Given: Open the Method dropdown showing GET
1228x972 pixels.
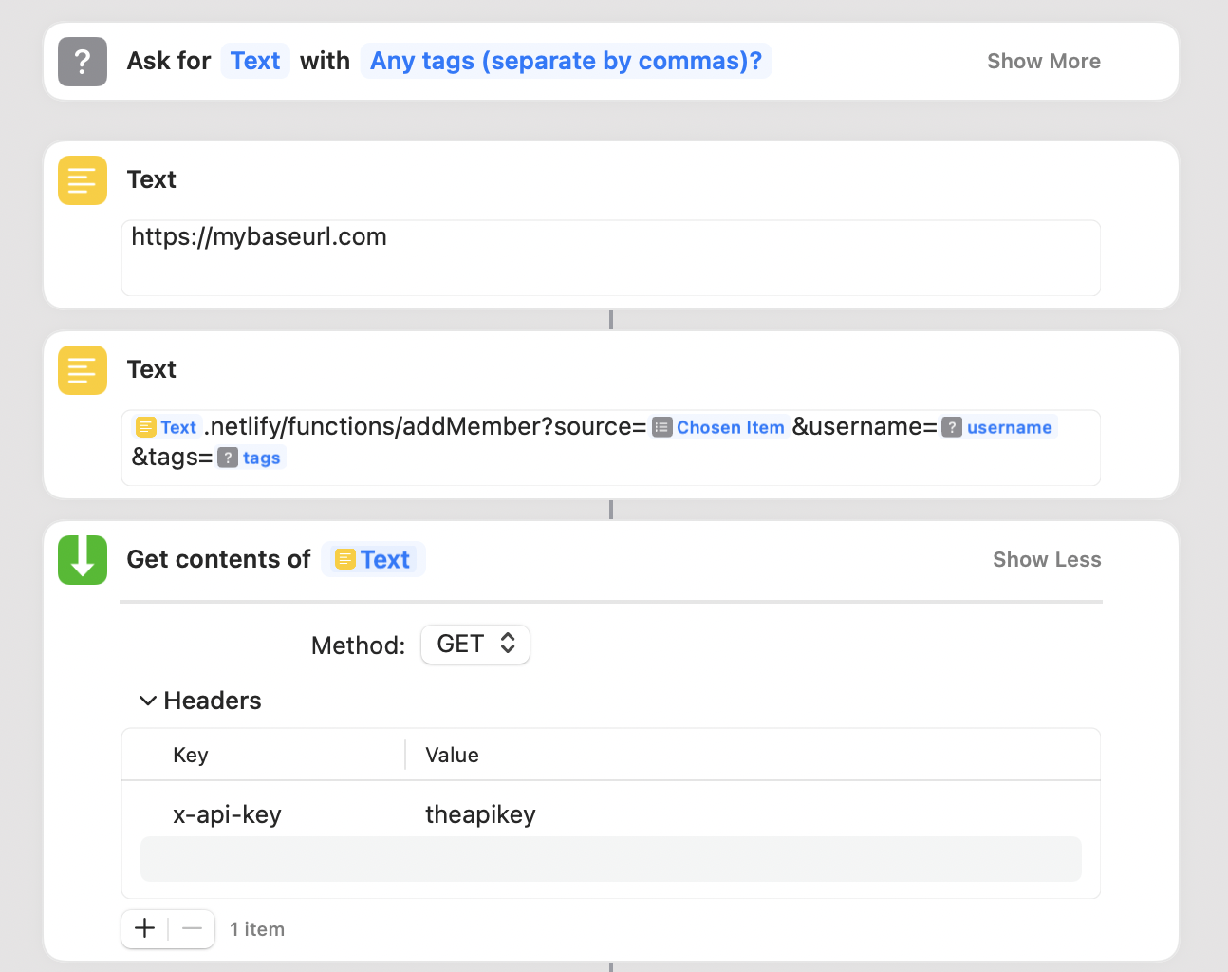Looking at the screenshot, I should point(474,644).
